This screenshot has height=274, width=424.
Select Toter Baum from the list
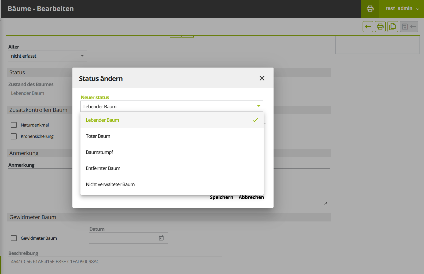pyautogui.click(x=98, y=136)
